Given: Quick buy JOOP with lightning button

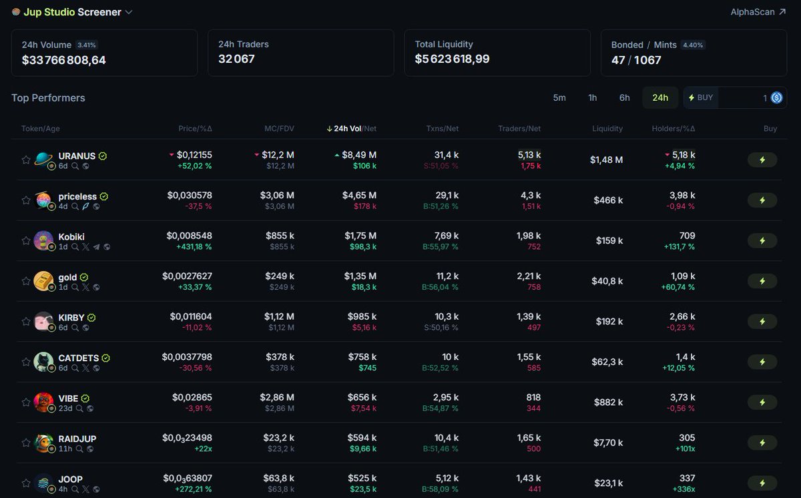Looking at the screenshot, I should tap(762, 483).
